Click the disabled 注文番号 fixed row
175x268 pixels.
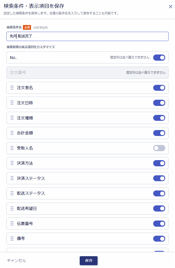[88, 73]
